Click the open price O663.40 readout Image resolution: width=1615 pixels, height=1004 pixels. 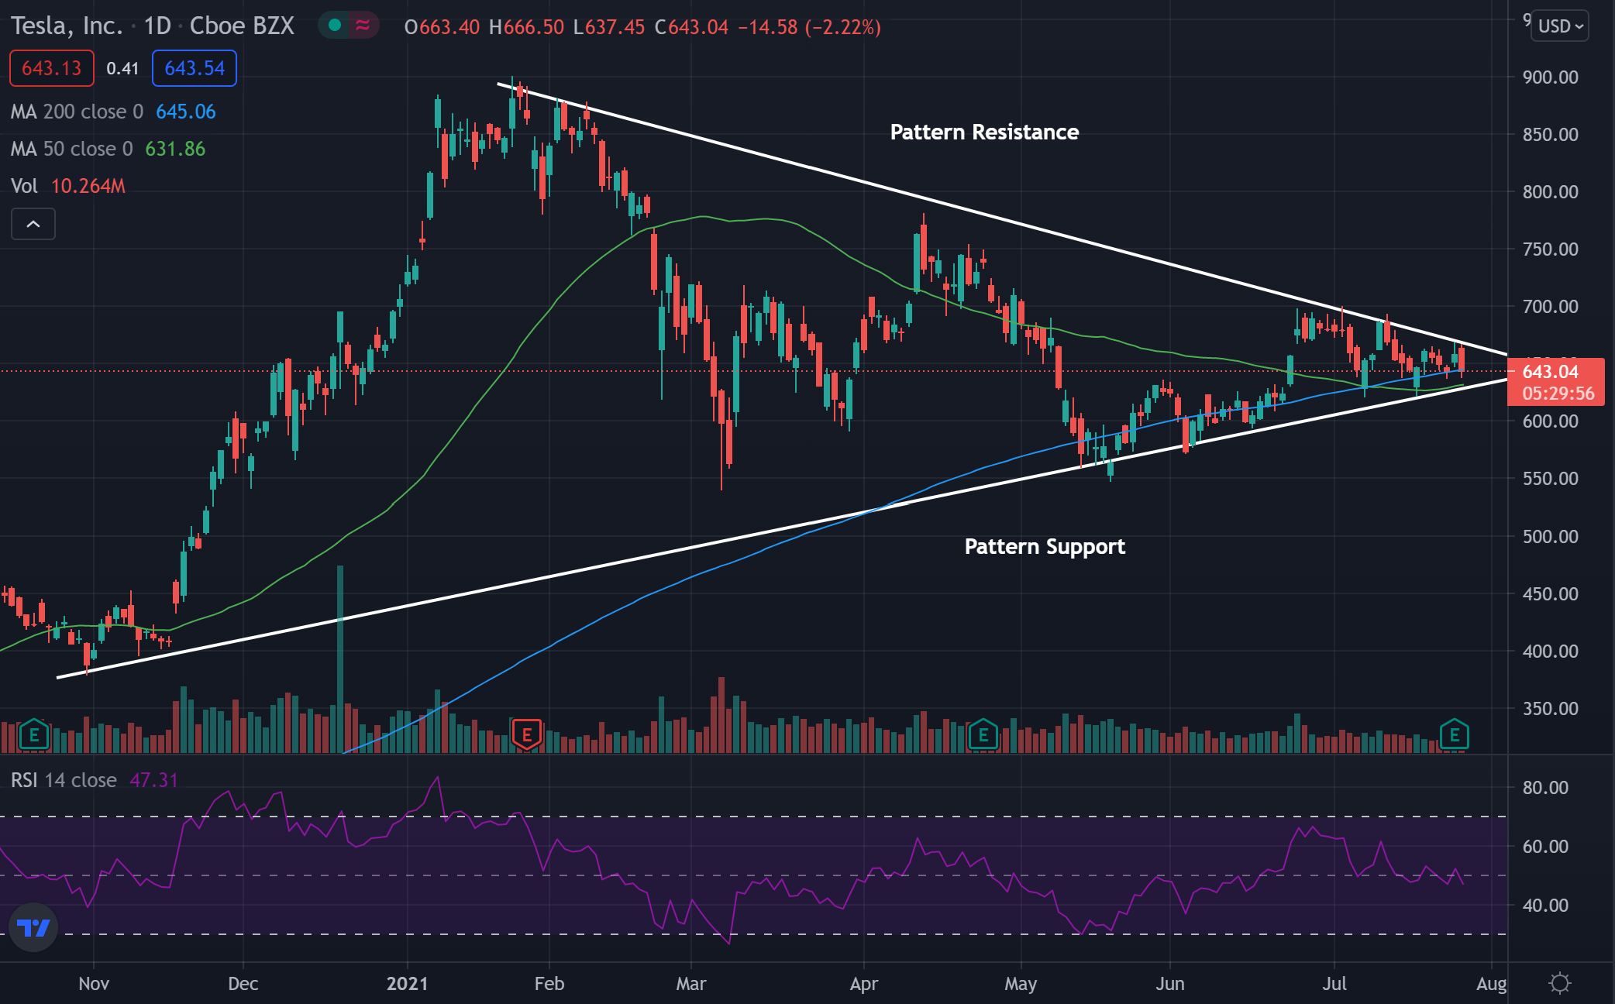click(442, 27)
